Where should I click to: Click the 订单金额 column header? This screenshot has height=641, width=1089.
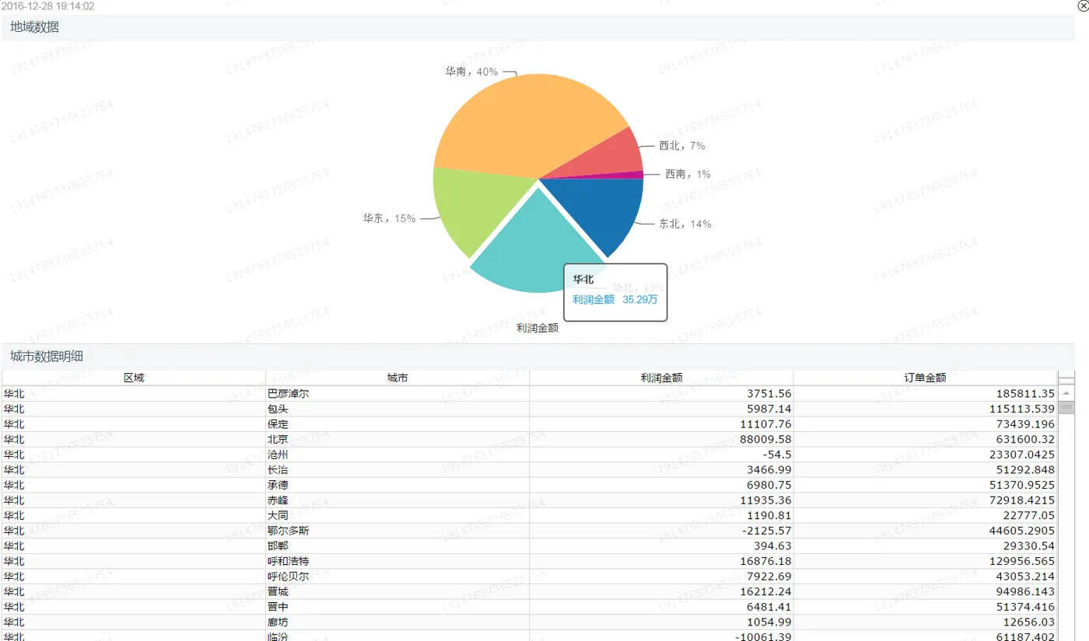926,378
